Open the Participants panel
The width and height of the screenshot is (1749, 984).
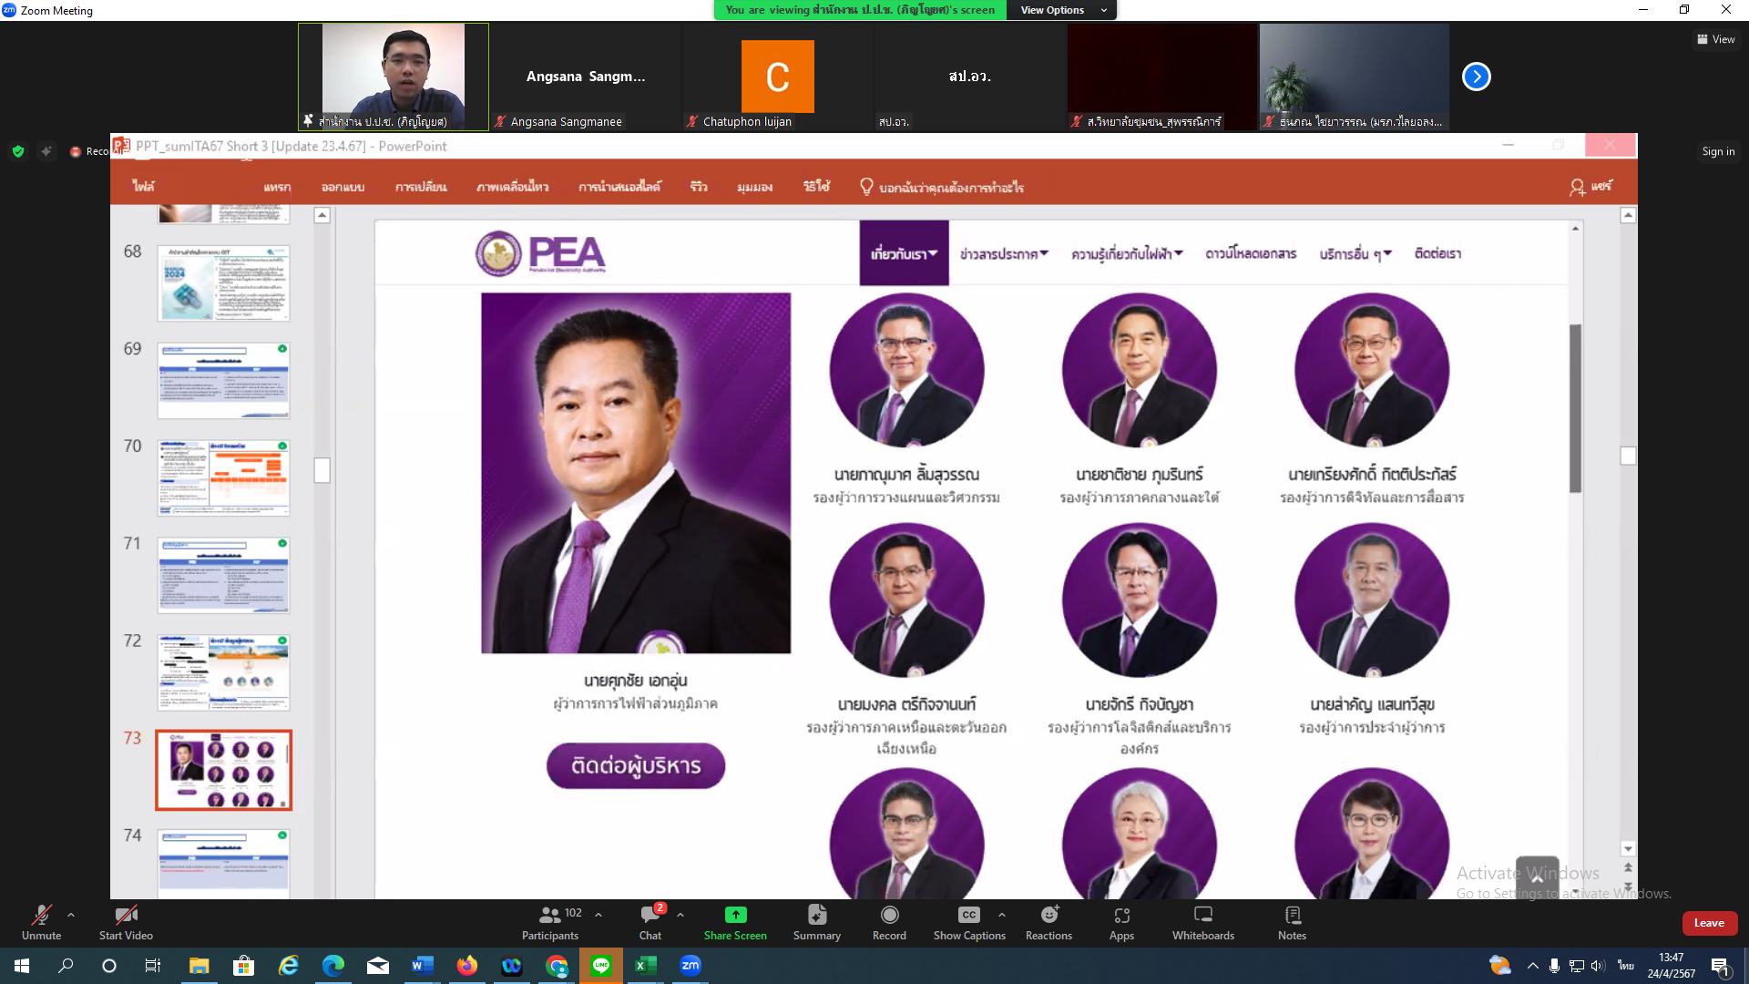point(550,922)
